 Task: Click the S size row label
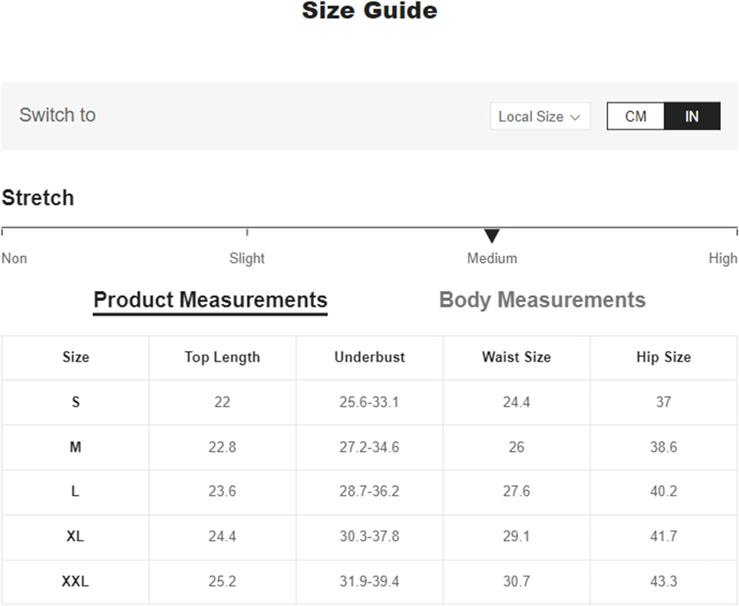pyautogui.click(x=75, y=402)
